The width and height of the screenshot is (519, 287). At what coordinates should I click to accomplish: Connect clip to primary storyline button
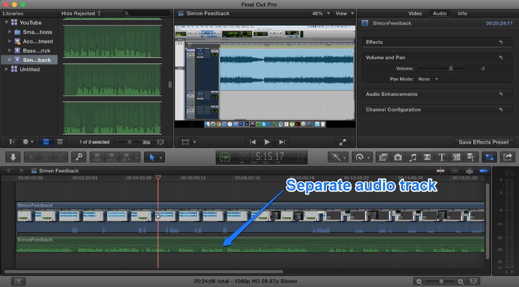97,157
